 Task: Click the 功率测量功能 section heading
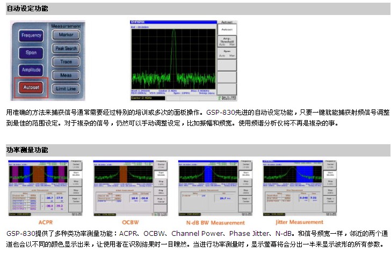tap(27, 150)
